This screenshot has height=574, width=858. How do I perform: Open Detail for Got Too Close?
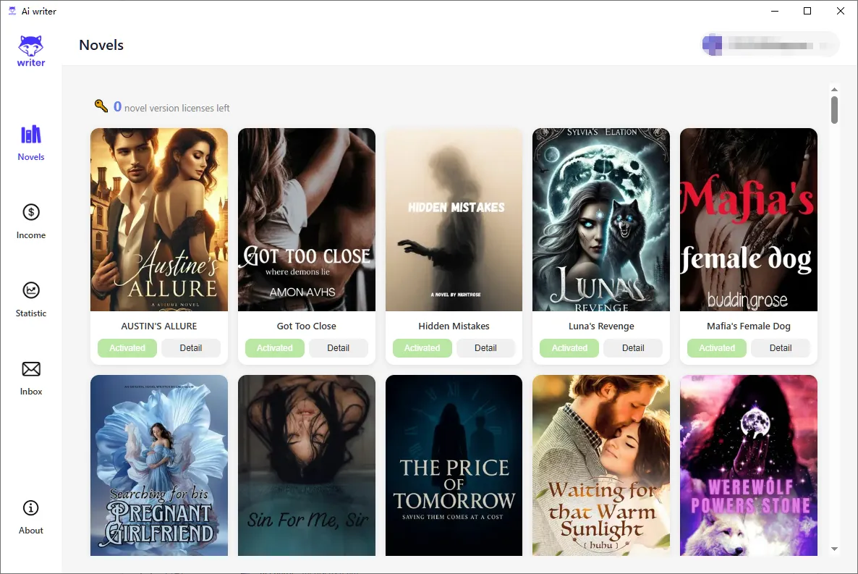pyautogui.click(x=338, y=347)
